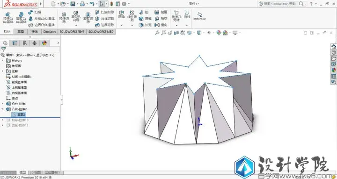Toggle Instant3D mode
The width and height of the screenshot is (337, 179).
click(199, 16)
